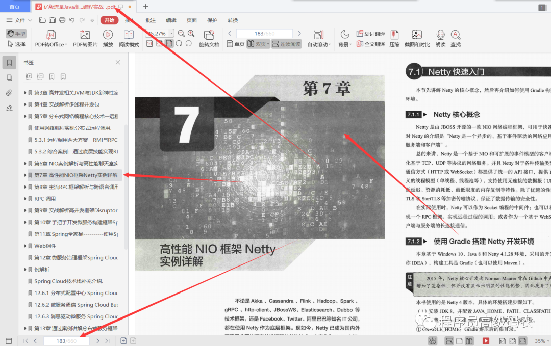Viewport: 551px width, 346px height.
Task: Expand the RPC 调用 bookmark node
Action: (x=26, y=199)
